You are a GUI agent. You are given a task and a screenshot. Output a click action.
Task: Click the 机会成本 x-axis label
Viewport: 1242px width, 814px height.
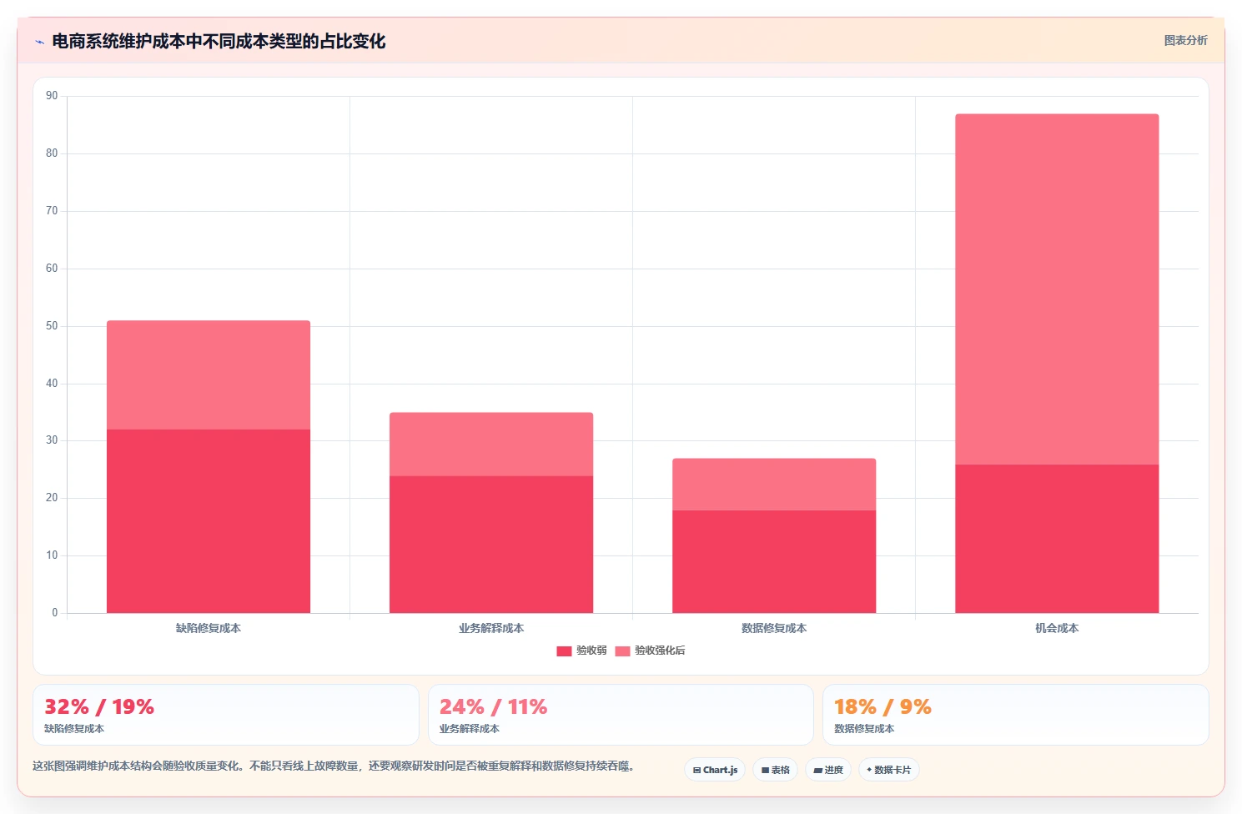(x=1057, y=628)
